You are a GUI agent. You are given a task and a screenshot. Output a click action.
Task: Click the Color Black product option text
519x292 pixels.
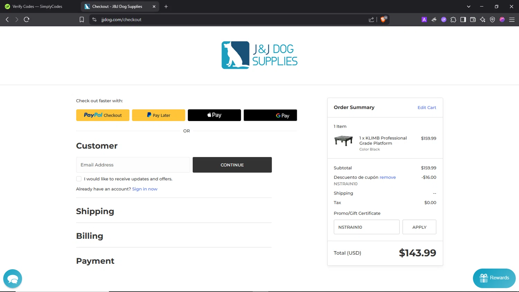(370, 149)
